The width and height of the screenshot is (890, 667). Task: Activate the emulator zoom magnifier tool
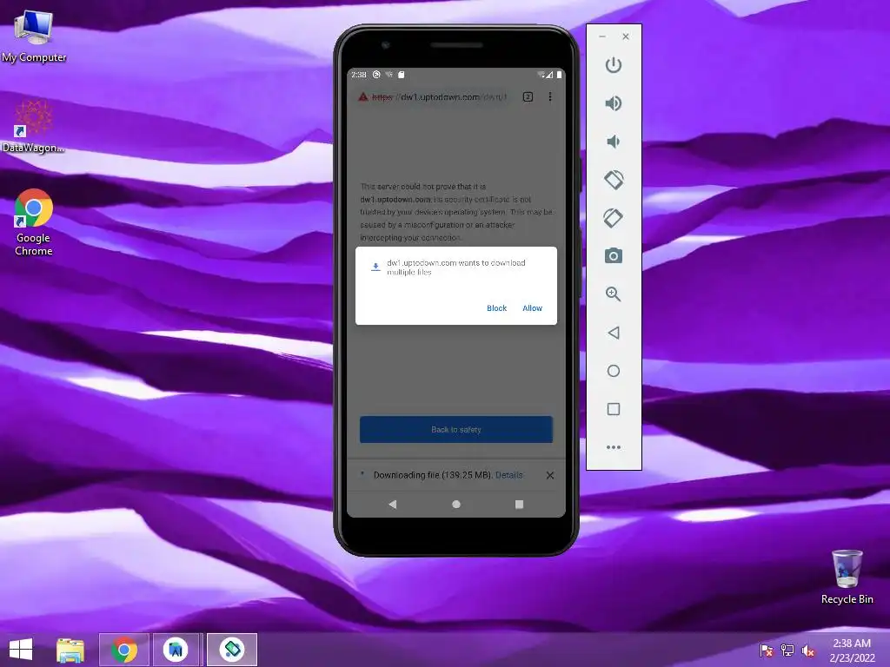tap(613, 294)
